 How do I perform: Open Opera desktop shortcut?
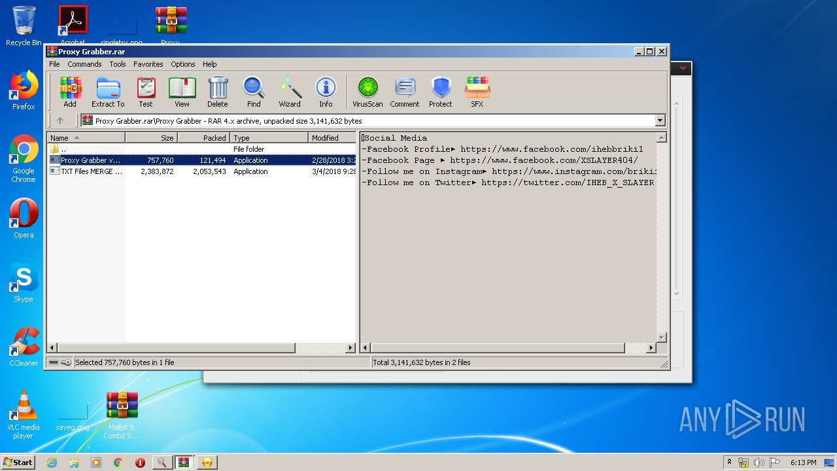(x=24, y=218)
